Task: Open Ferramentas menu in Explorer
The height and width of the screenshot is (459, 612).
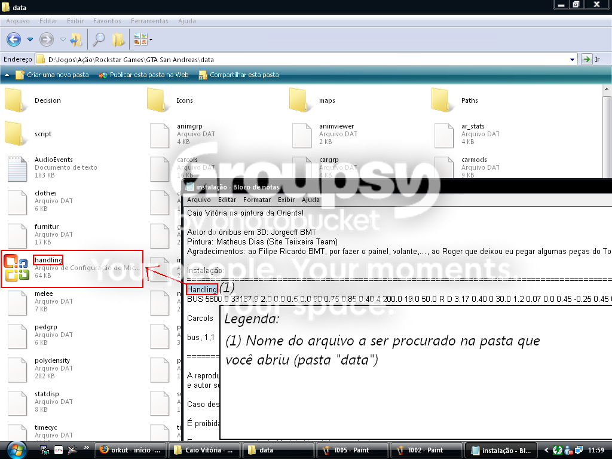Action: 149,21
